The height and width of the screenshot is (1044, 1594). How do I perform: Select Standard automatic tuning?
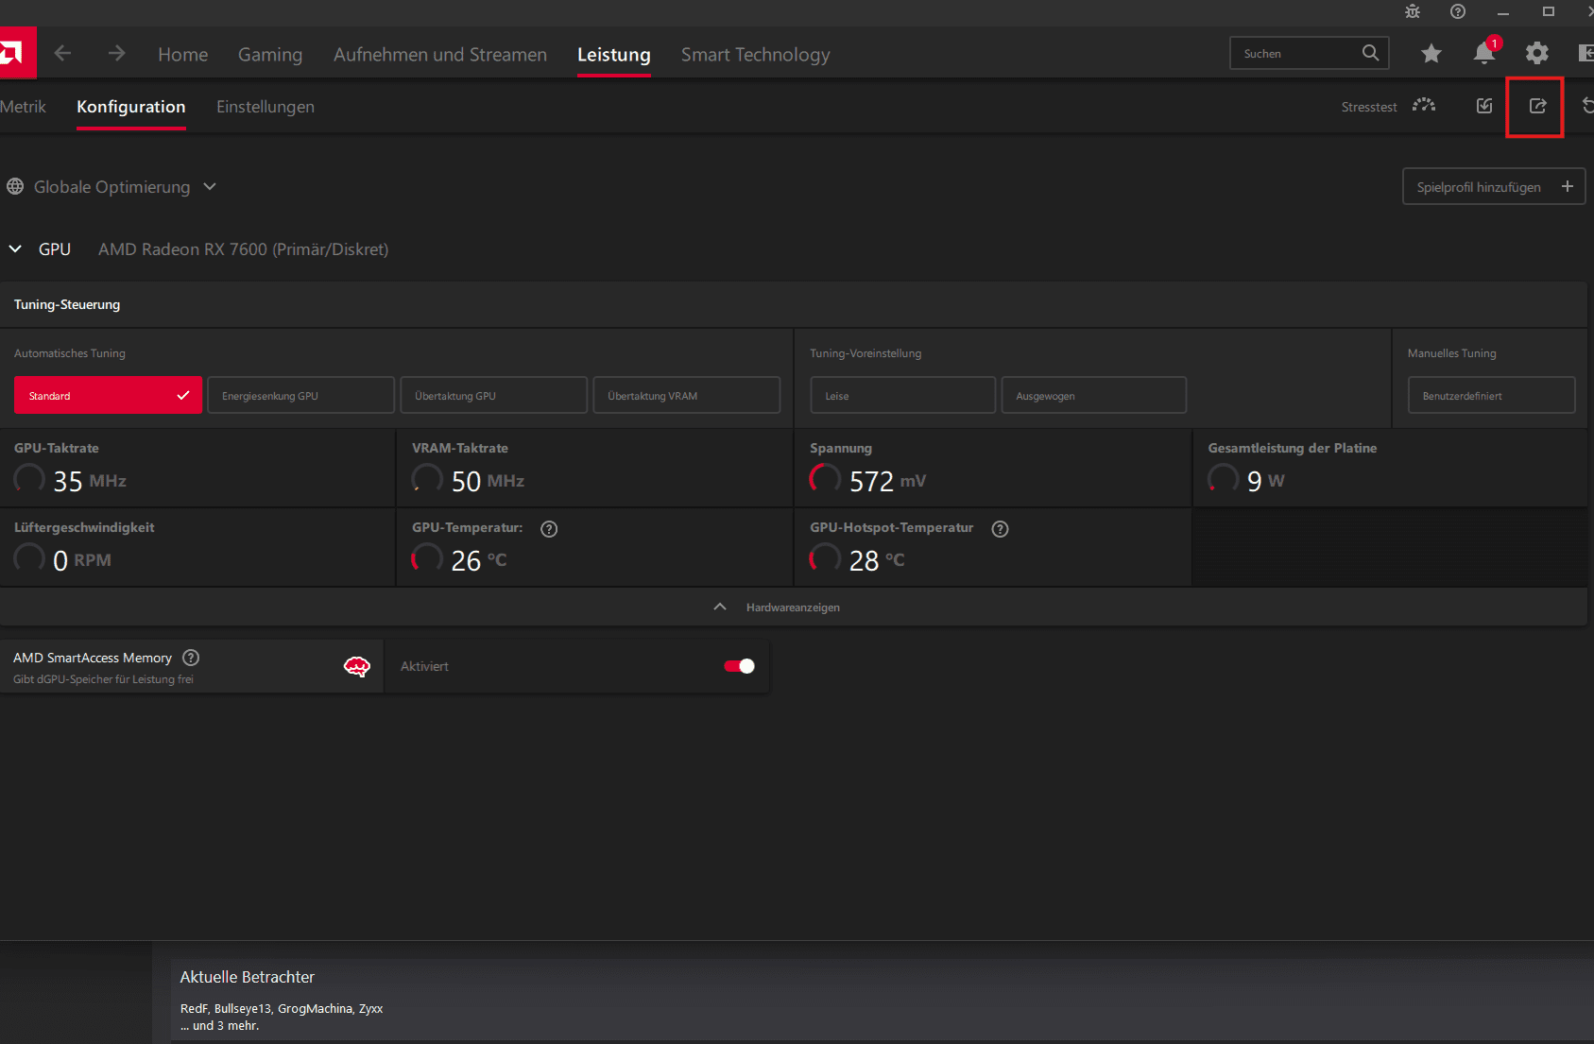point(108,395)
